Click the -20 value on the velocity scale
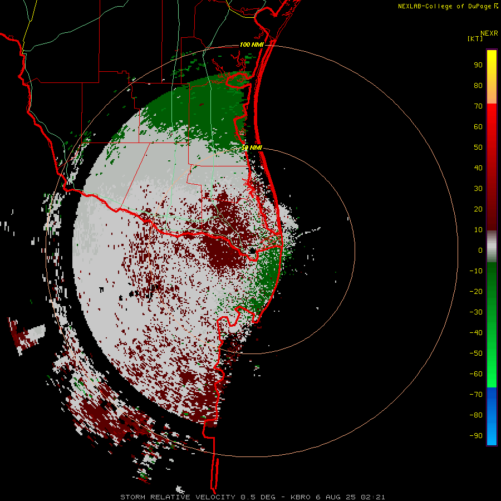Screen dimensions: 501x501 click(476, 292)
